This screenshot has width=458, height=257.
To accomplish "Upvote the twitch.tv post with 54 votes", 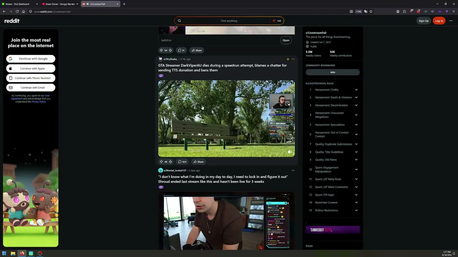I will 161,50.
